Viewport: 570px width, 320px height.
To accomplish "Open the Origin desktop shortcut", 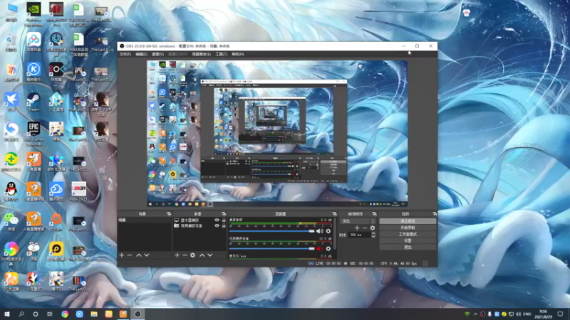I will (56, 222).
